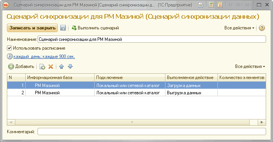Open schedule link каждый день; каждые 900 сек.

click(x=44, y=56)
